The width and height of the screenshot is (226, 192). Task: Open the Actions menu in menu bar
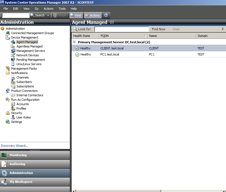point(49,9)
